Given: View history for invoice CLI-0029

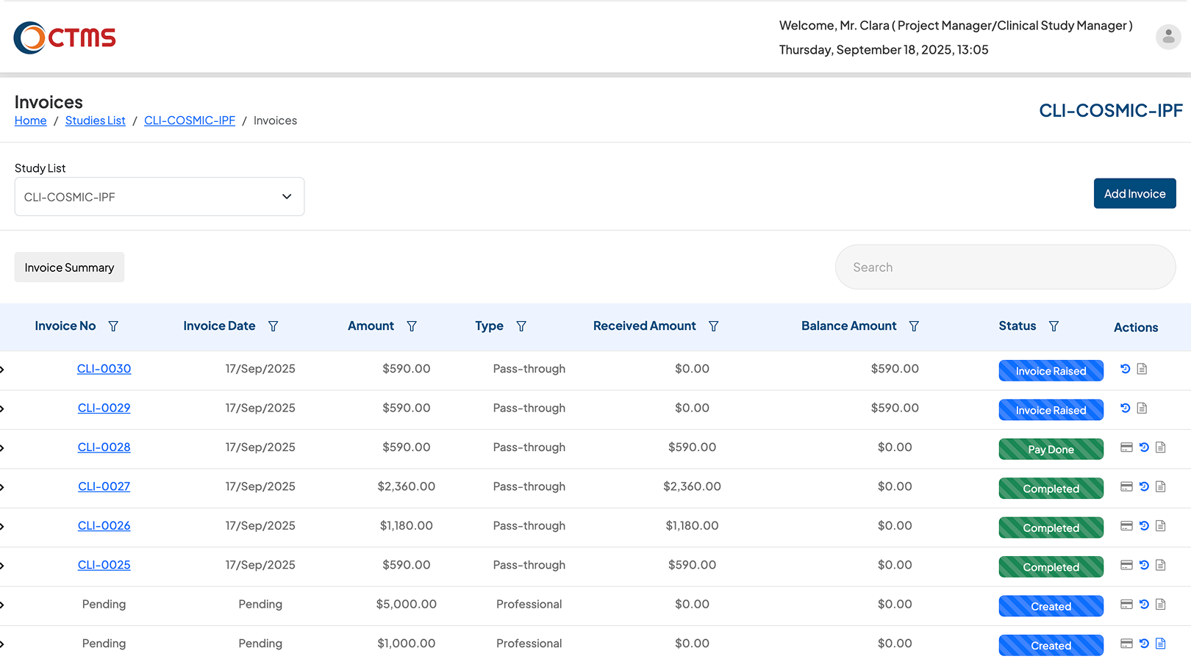Looking at the screenshot, I should click(1125, 408).
